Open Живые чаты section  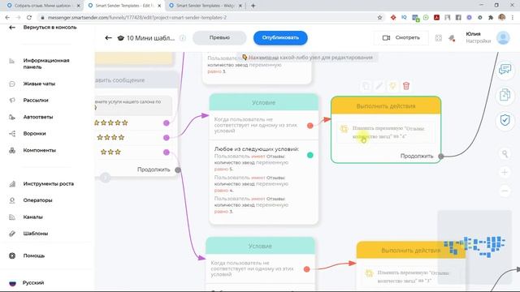click(x=39, y=84)
